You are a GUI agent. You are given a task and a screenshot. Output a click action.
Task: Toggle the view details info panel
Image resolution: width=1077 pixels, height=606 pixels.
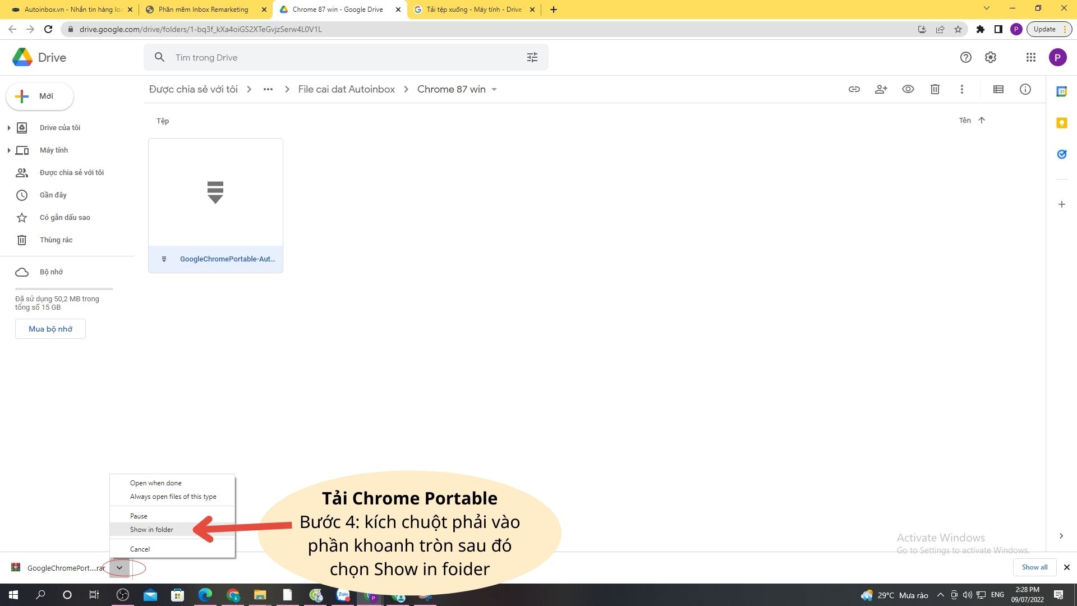click(x=1025, y=89)
